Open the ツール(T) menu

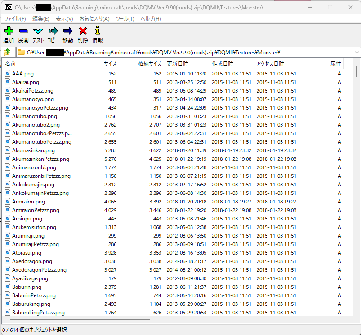[x=125, y=18]
